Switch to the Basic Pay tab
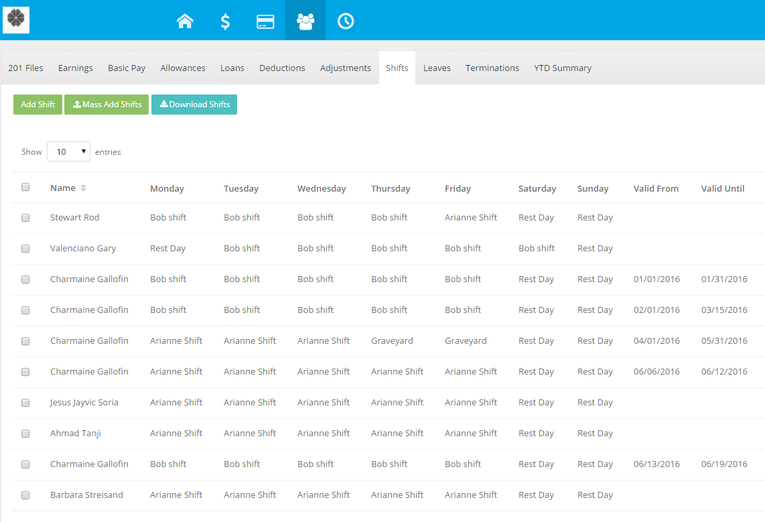Image resolution: width=765 pixels, height=522 pixels. [x=127, y=68]
